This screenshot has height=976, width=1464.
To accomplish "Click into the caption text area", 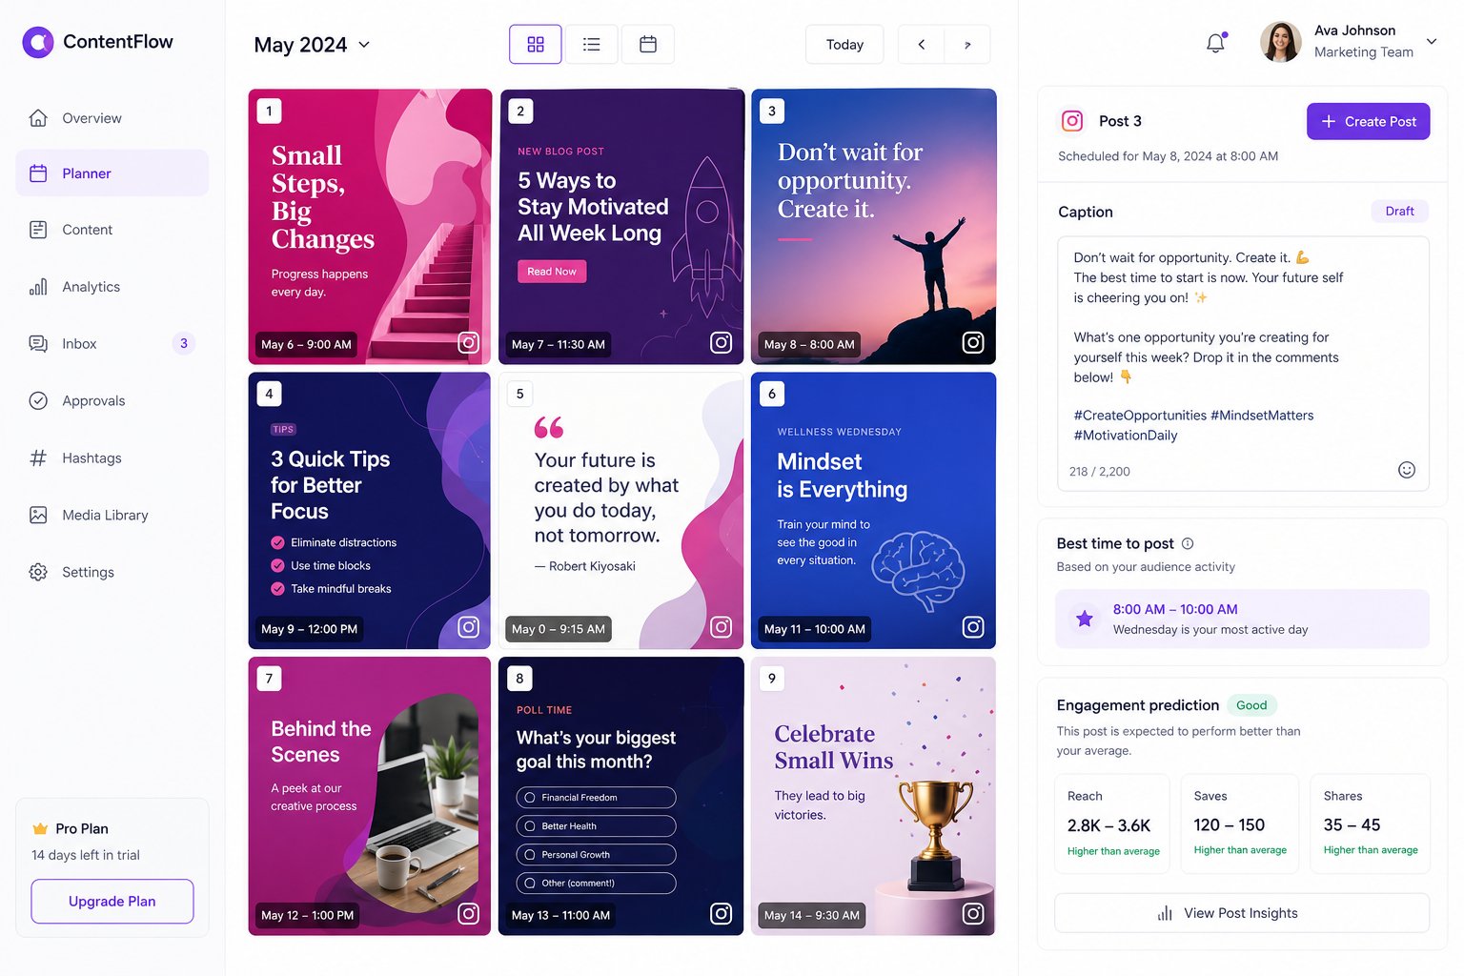I will tap(1243, 364).
